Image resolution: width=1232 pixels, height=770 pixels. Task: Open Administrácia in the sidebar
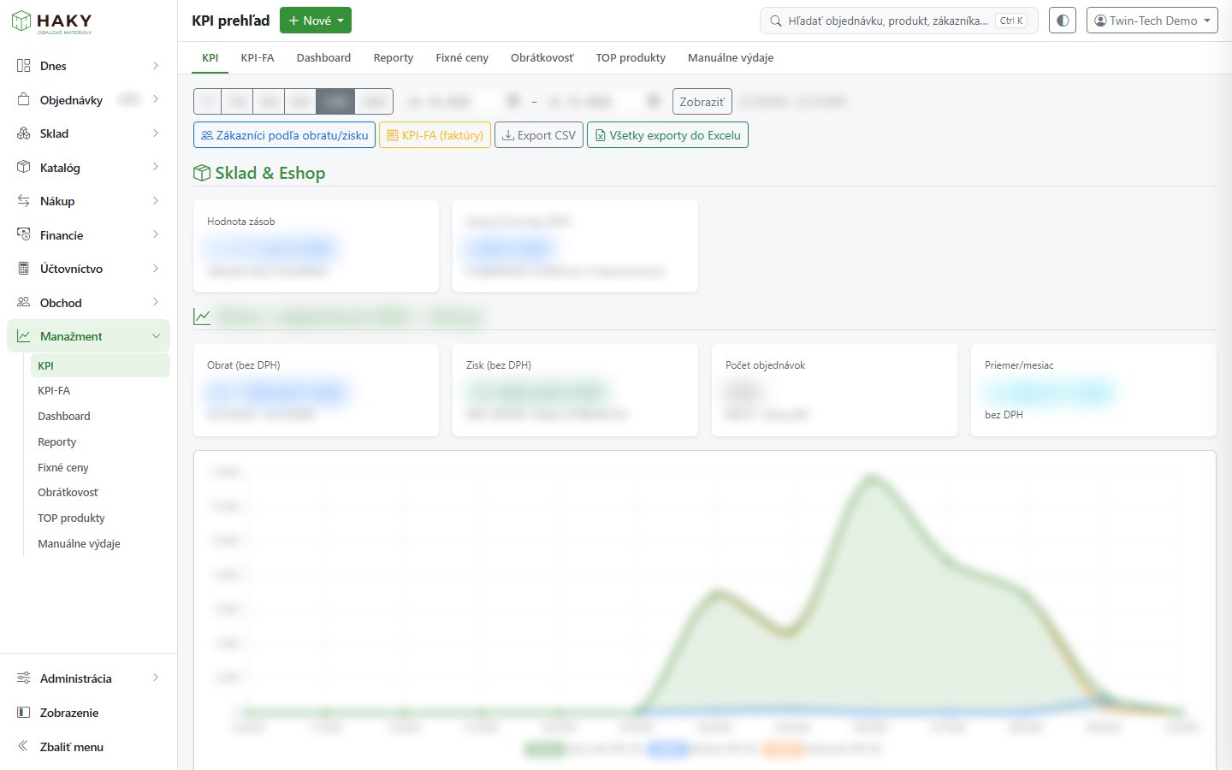[88, 678]
